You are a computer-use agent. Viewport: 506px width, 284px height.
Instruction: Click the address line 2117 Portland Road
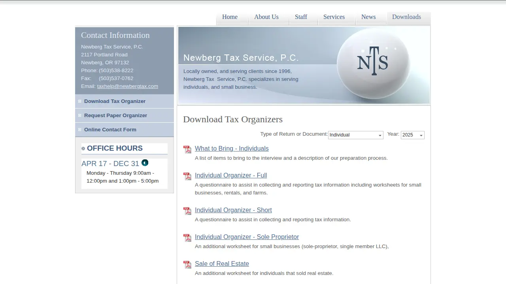104,55
